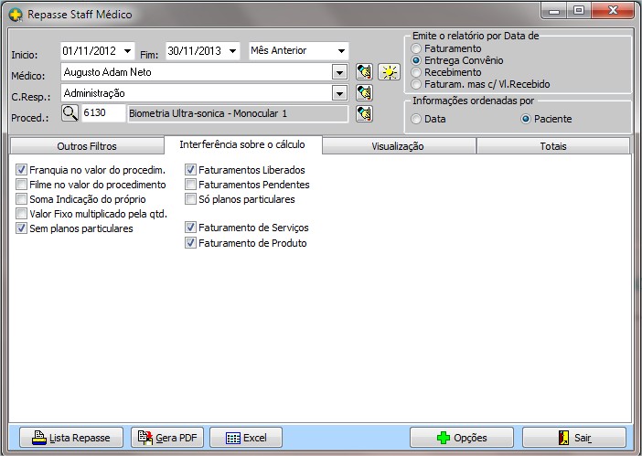Screen dimensions: 642x456
Task: Click the procedure code input field
Action: pos(102,113)
